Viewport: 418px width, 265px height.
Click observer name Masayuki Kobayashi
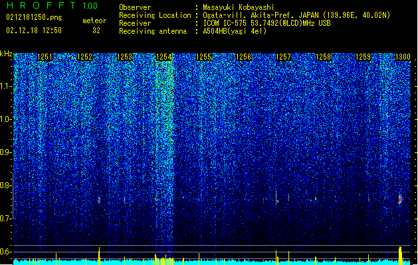(239, 7)
